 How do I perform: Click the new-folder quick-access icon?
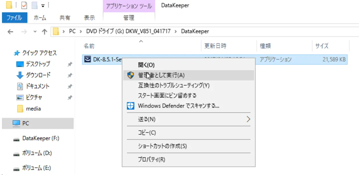(34, 5)
